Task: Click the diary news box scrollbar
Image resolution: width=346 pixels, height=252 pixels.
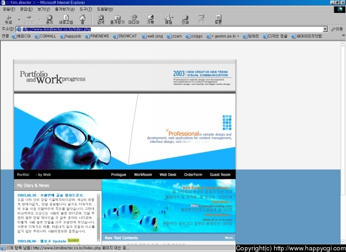Action: click(x=98, y=217)
